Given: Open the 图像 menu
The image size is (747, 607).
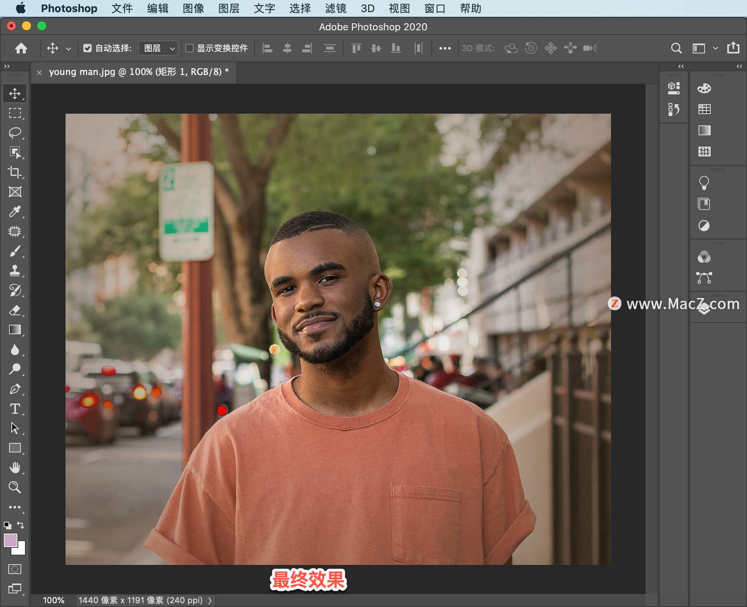Looking at the screenshot, I should (x=193, y=8).
